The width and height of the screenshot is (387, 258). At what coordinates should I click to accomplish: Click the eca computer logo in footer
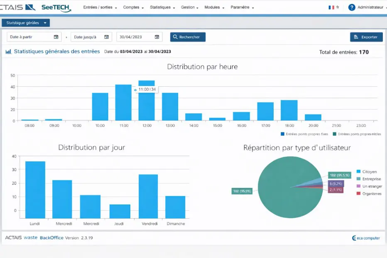366,238
